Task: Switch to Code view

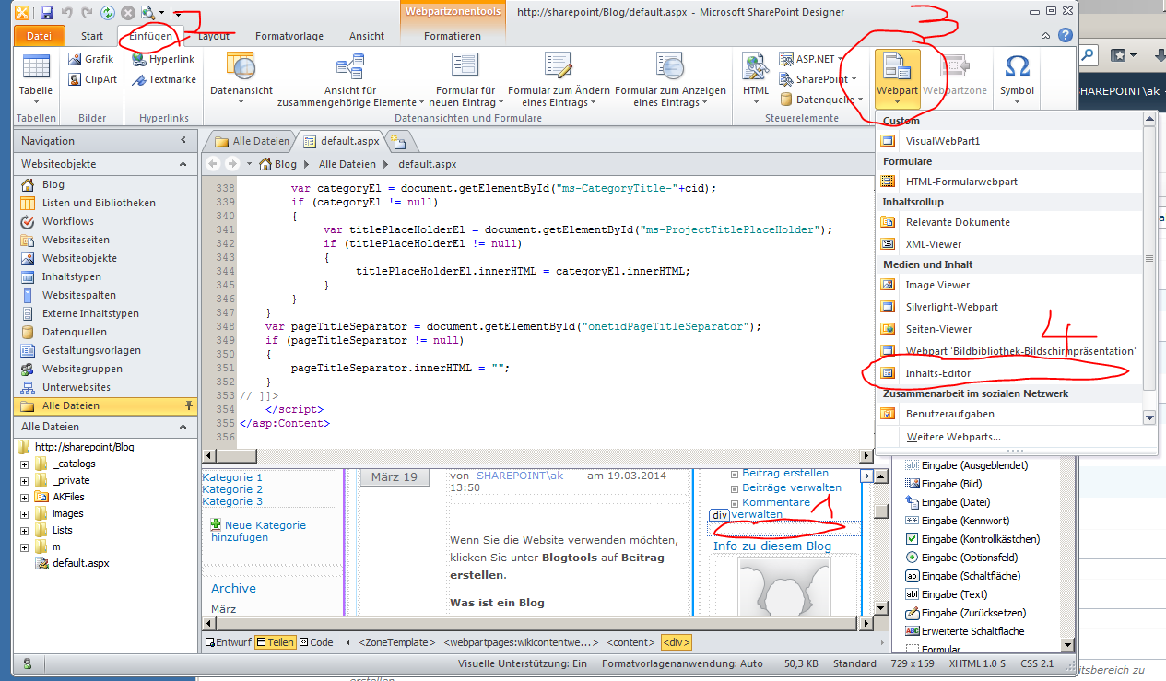Action: tap(316, 642)
